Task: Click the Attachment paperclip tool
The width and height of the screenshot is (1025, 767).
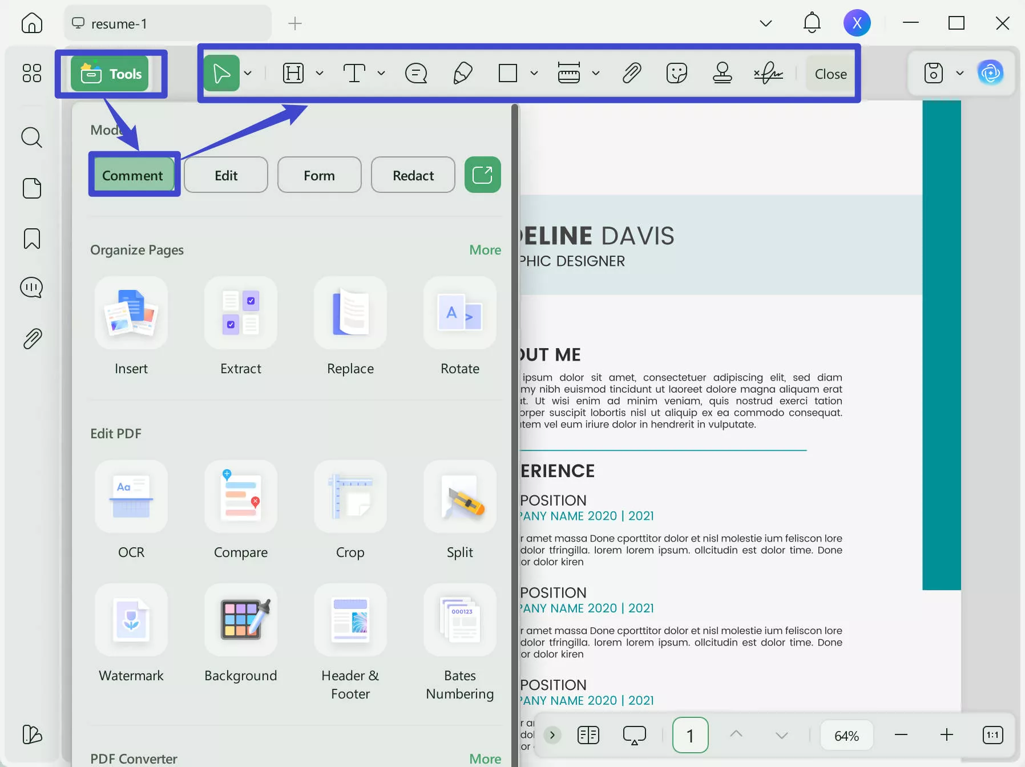Action: point(631,73)
